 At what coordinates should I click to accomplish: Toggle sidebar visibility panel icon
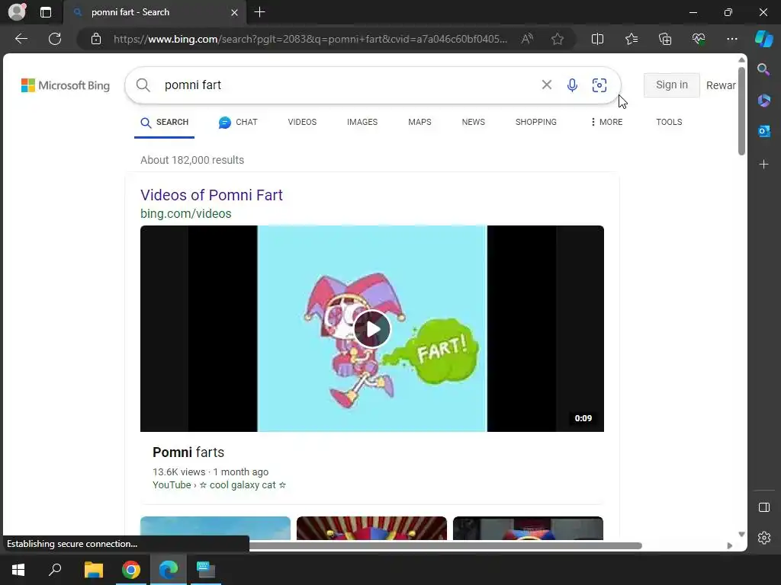tap(763, 507)
